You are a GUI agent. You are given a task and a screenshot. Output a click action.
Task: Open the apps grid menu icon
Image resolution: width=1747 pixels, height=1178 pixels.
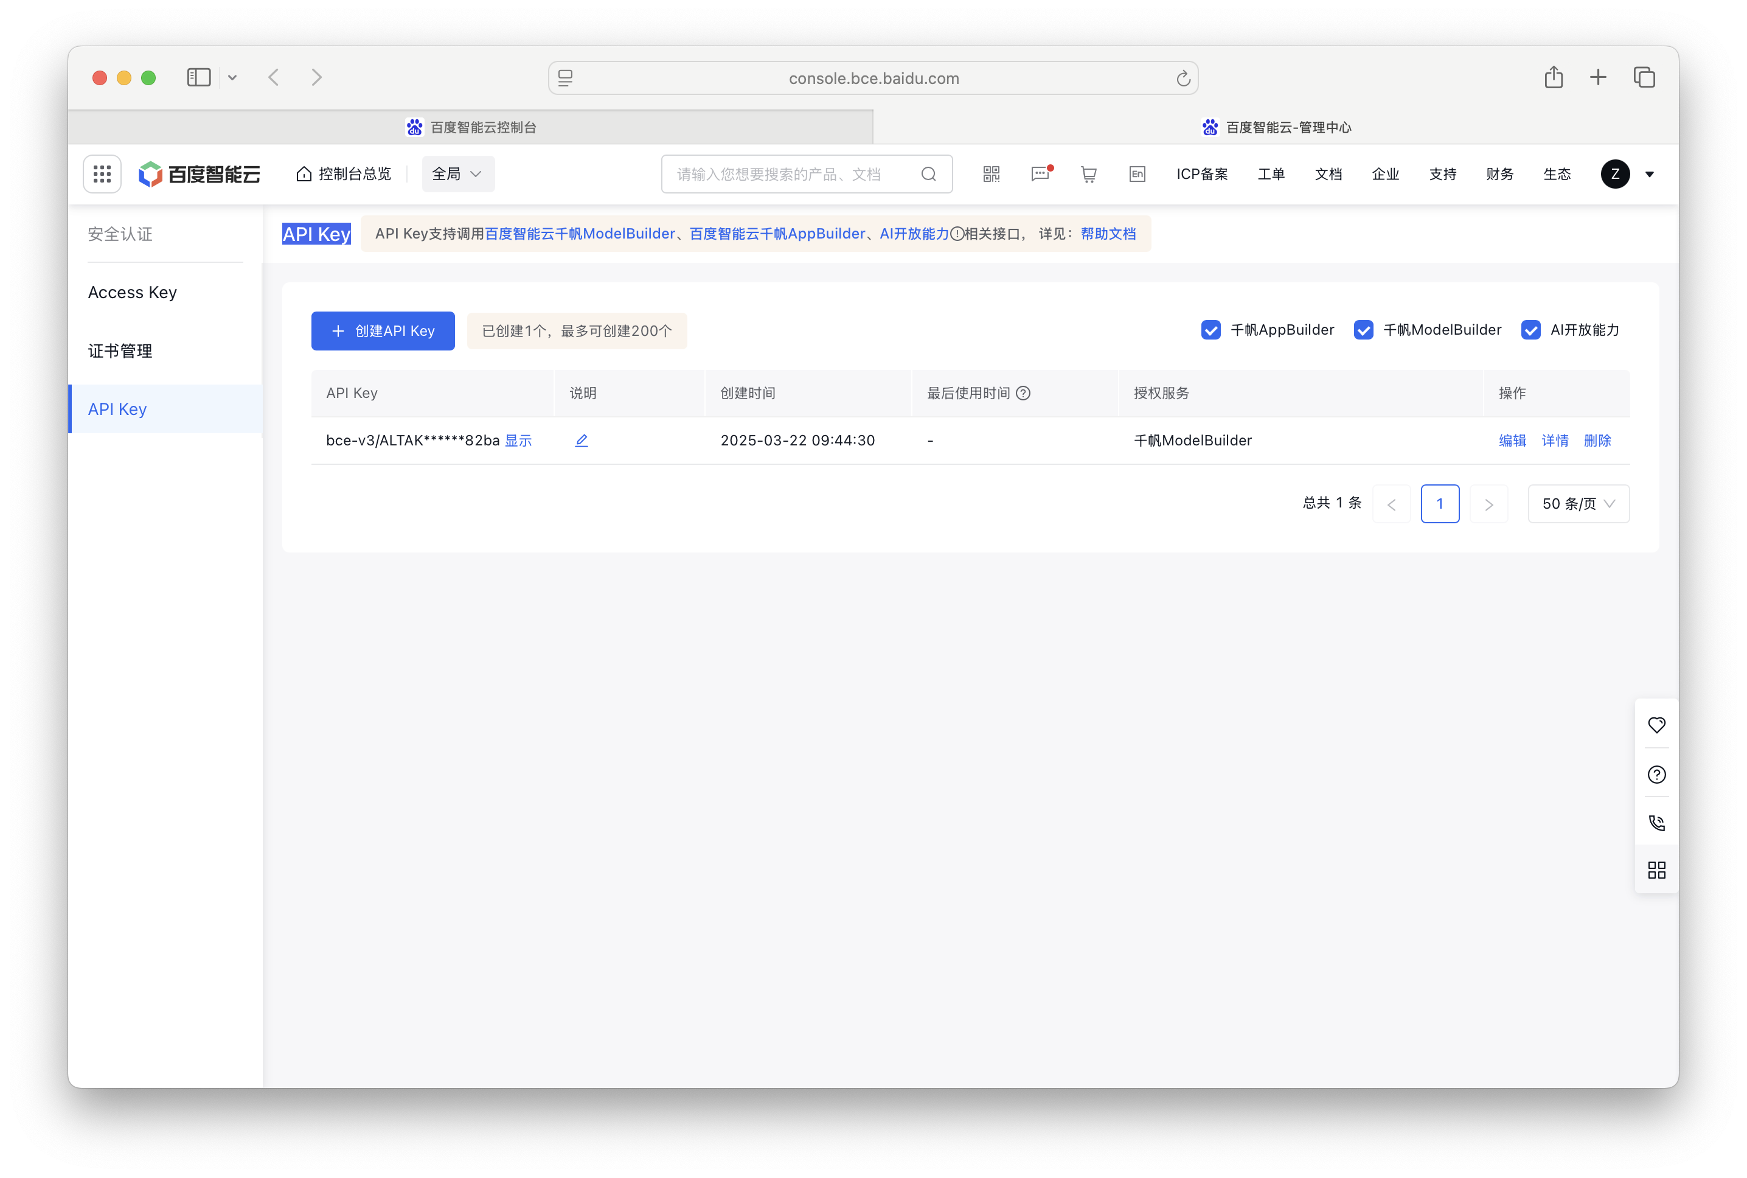pos(102,173)
